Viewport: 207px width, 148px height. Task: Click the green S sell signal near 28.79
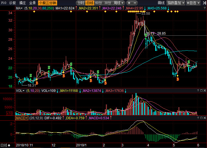(x=146, y=35)
